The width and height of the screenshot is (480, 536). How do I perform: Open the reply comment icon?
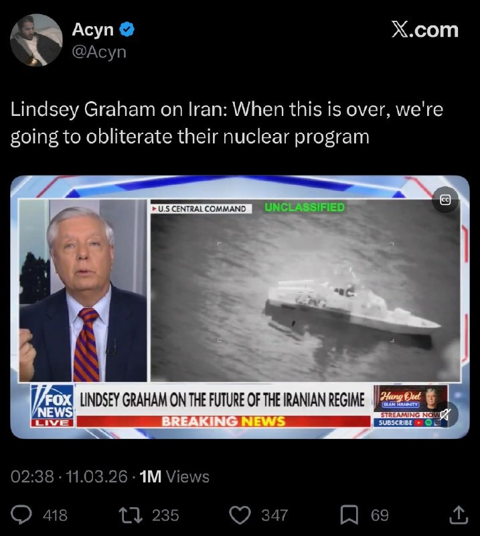(x=21, y=515)
